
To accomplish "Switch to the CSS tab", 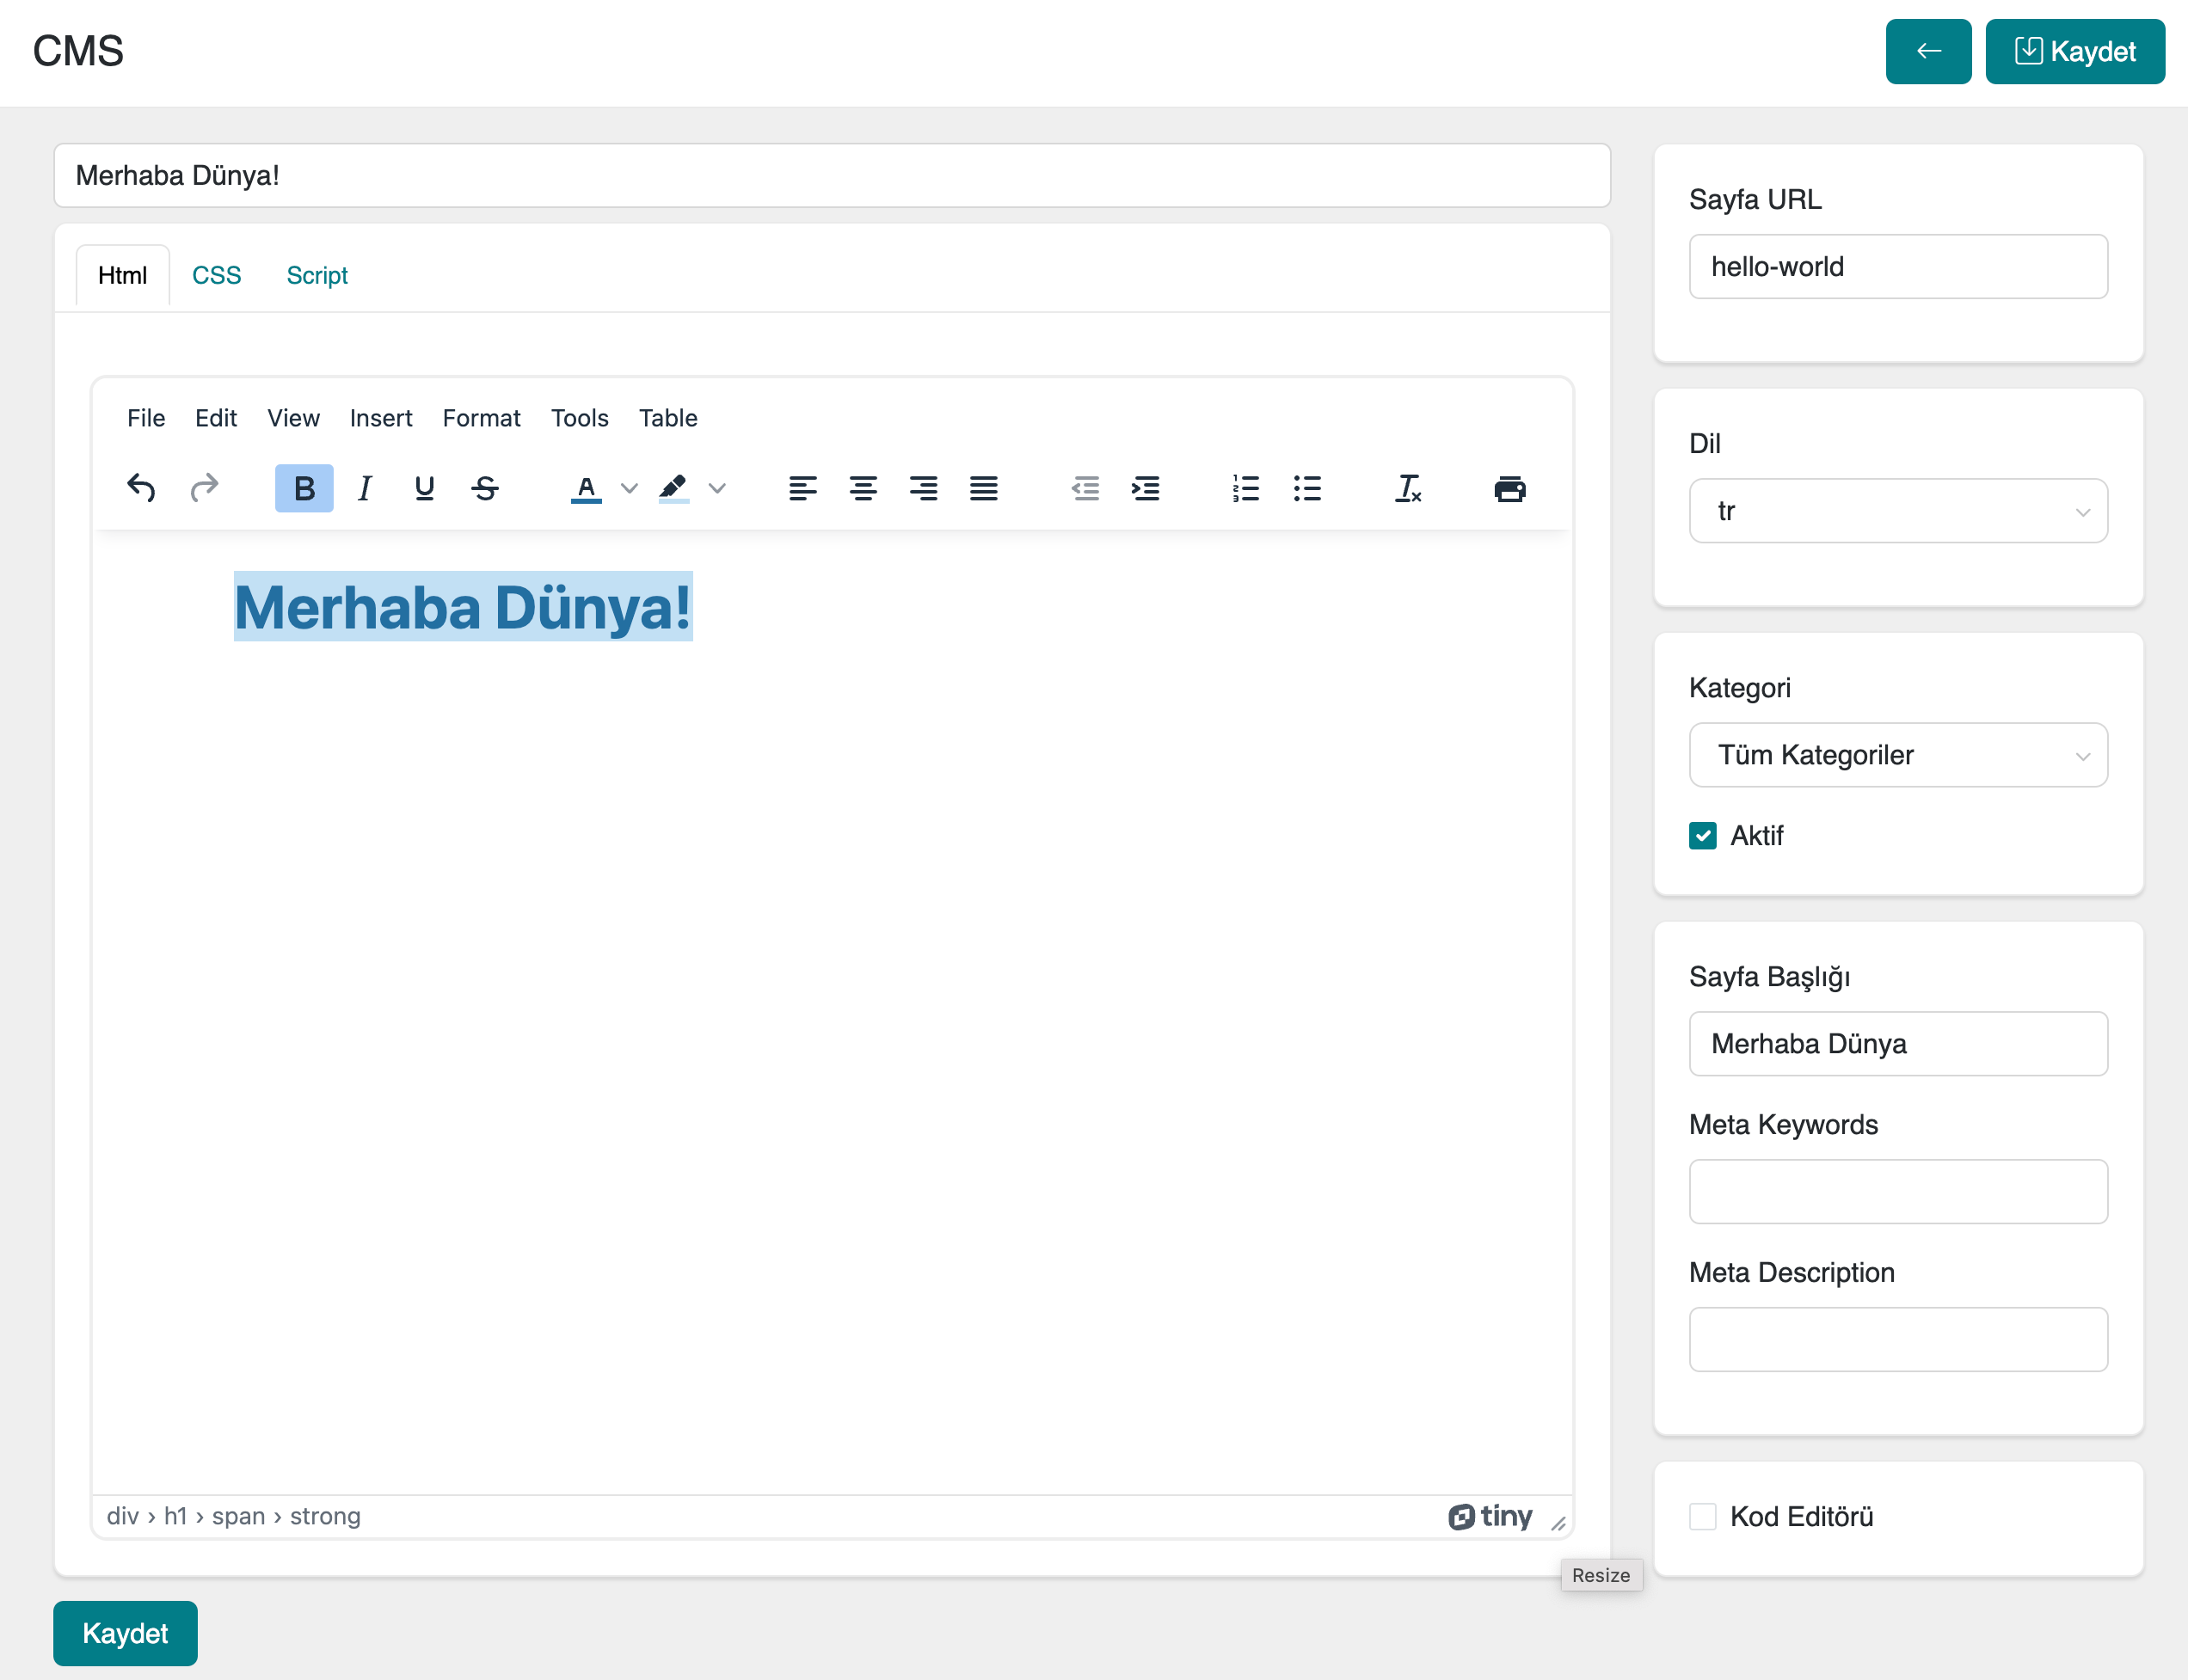I will point(216,275).
